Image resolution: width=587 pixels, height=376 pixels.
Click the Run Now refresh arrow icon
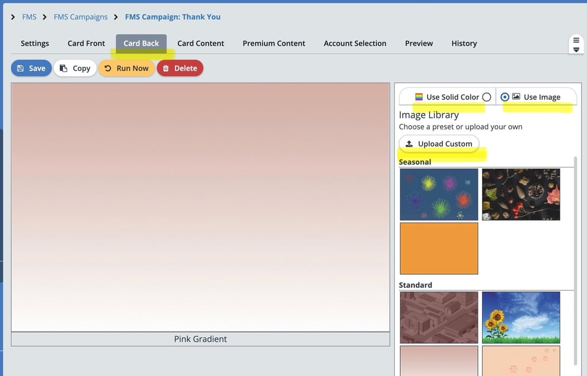point(108,68)
